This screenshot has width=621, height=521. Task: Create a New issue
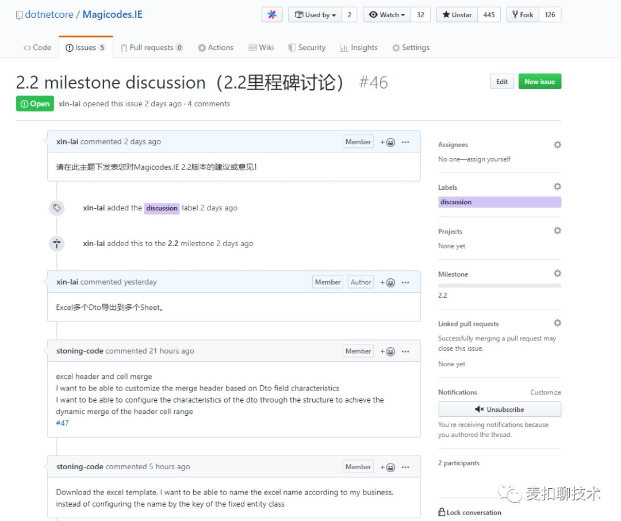click(x=540, y=82)
